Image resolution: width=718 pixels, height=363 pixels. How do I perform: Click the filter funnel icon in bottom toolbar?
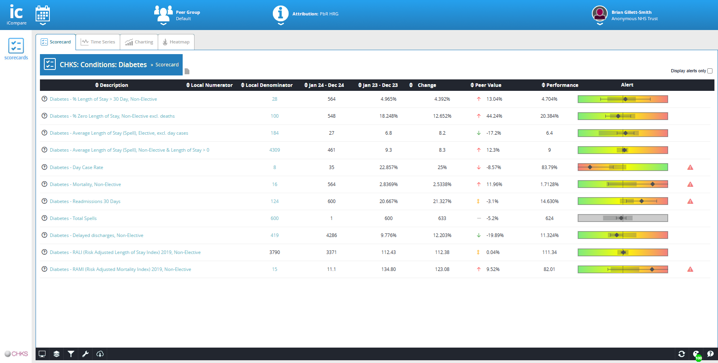coord(71,354)
